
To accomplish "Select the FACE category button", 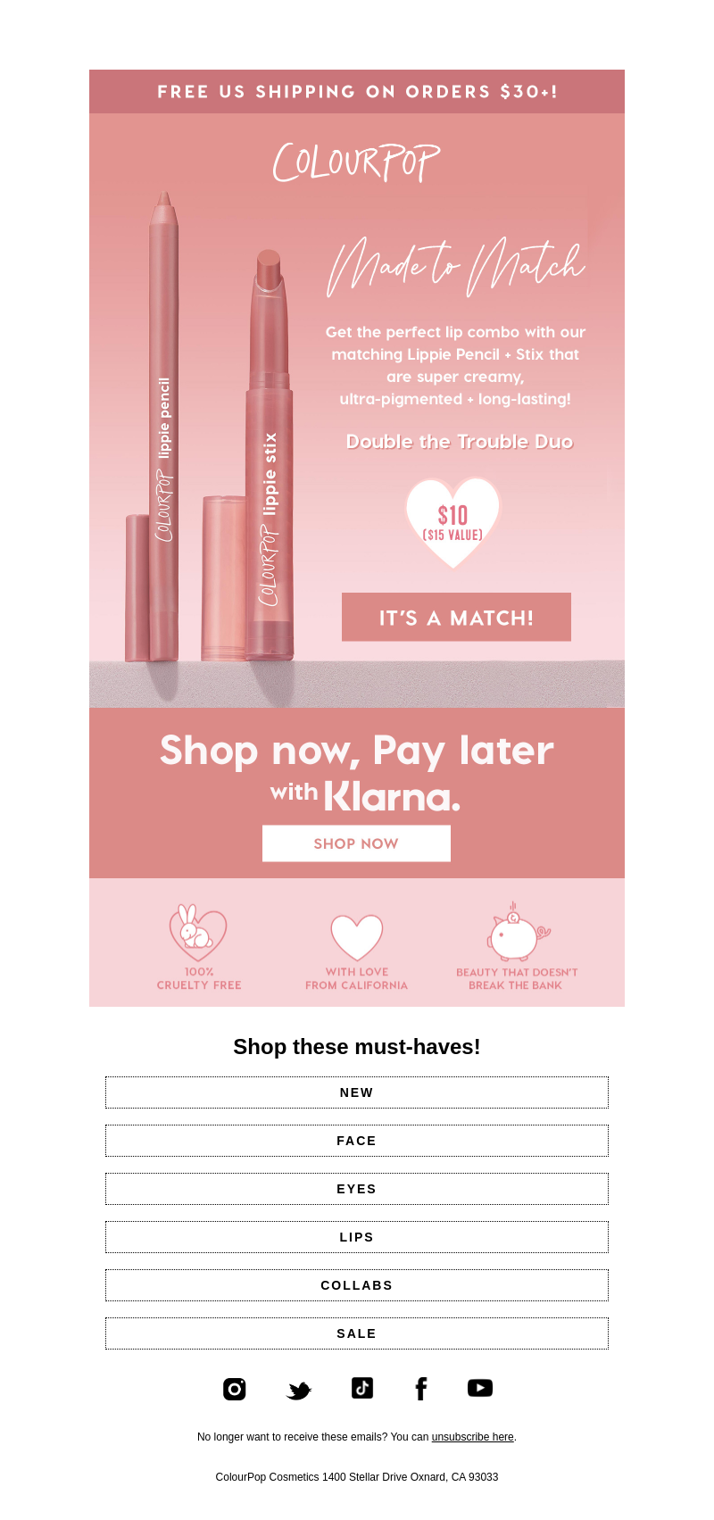I will (357, 1141).
